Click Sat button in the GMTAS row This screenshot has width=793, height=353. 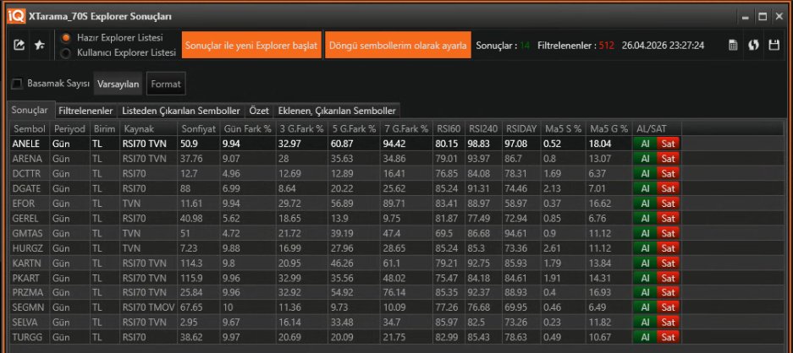668,233
